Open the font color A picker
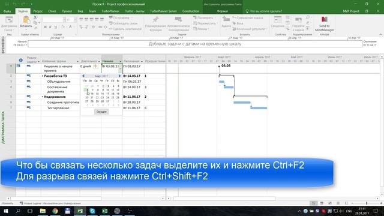 [71, 27]
